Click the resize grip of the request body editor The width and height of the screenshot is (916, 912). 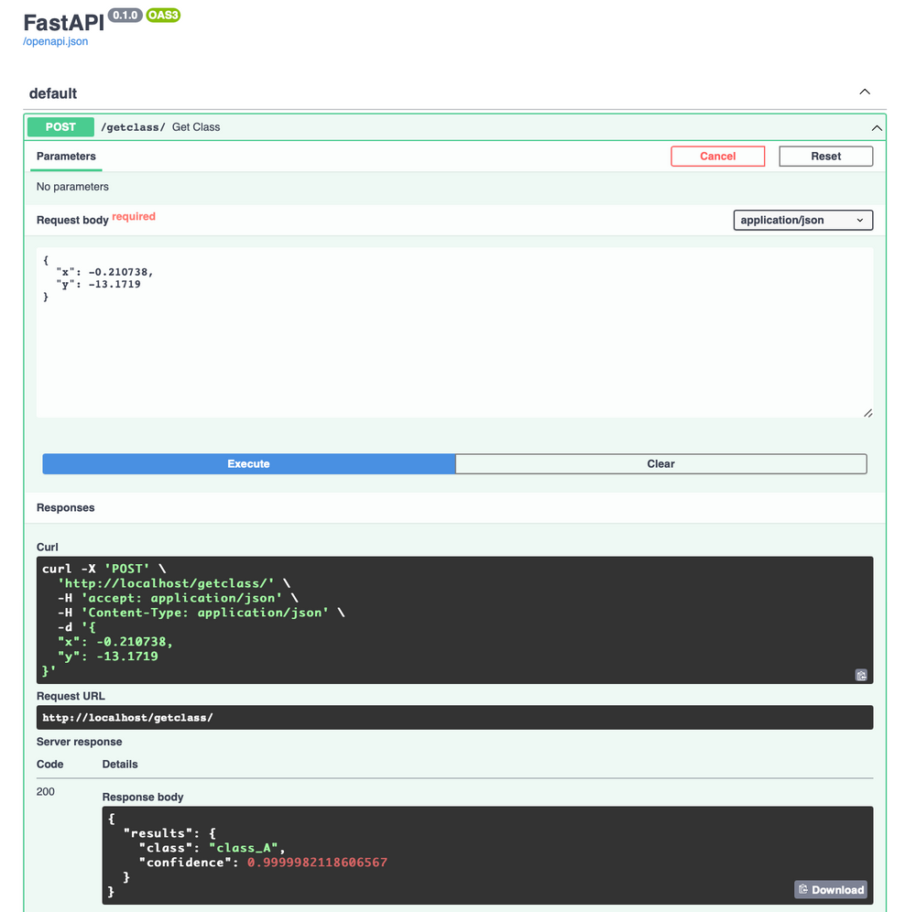click(867, 413)
